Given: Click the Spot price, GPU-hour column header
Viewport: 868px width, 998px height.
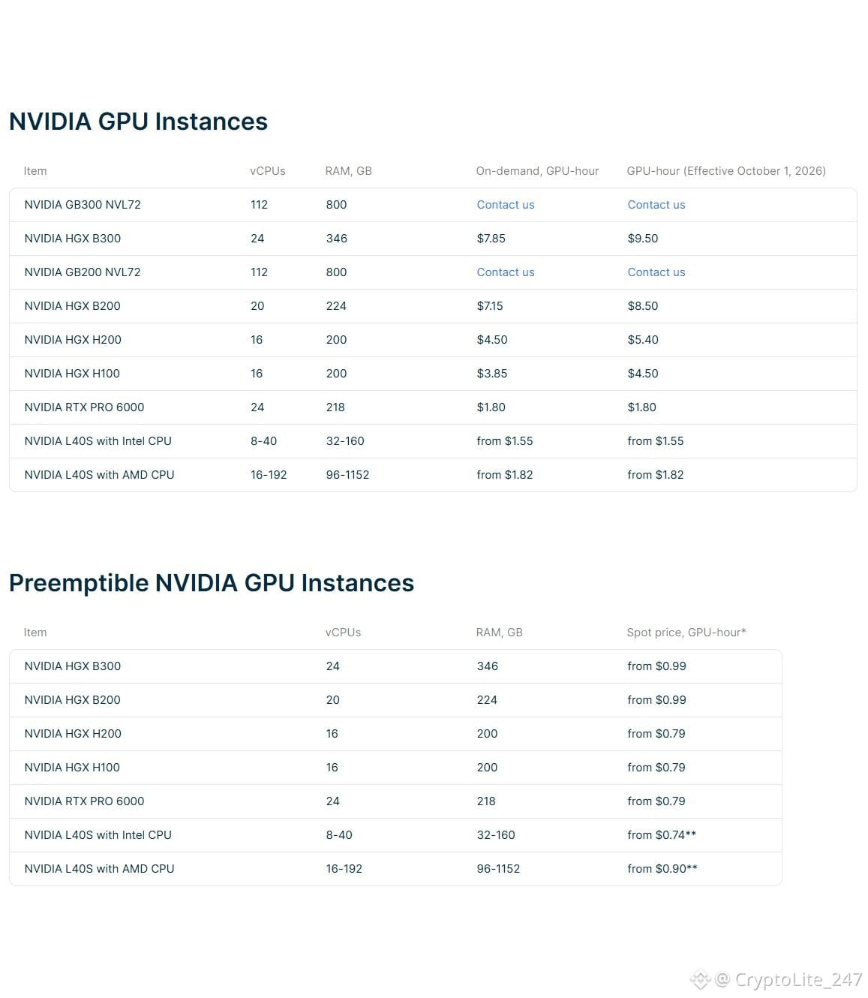Looking at the screenshot, I should tap(686, 633).
